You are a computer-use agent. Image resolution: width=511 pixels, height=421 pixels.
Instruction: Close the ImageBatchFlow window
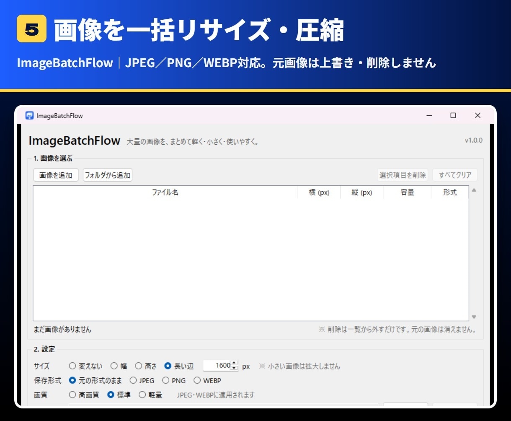(477, 116)
